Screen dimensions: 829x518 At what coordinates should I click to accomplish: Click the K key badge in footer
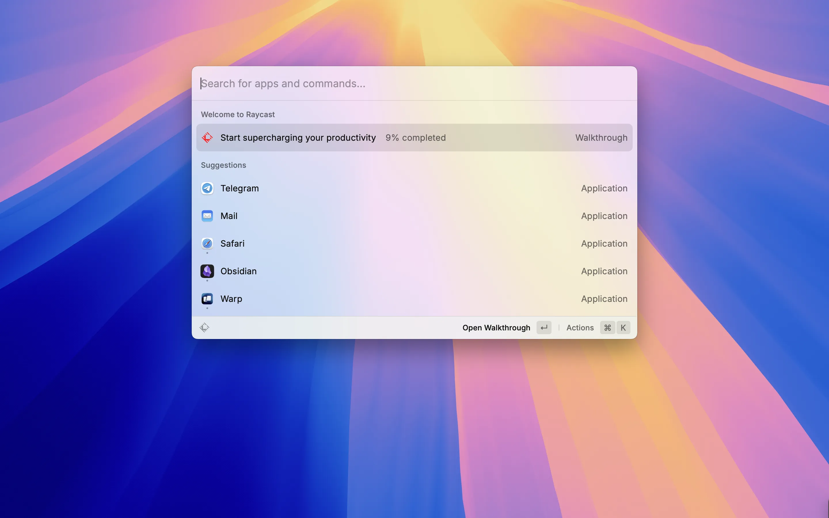pyautogui.click(x=623, y=327)
